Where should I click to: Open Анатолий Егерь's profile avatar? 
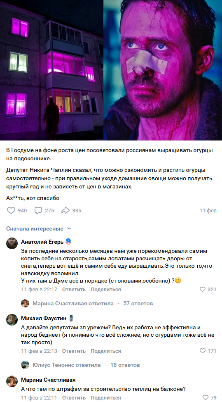(12, 243)
